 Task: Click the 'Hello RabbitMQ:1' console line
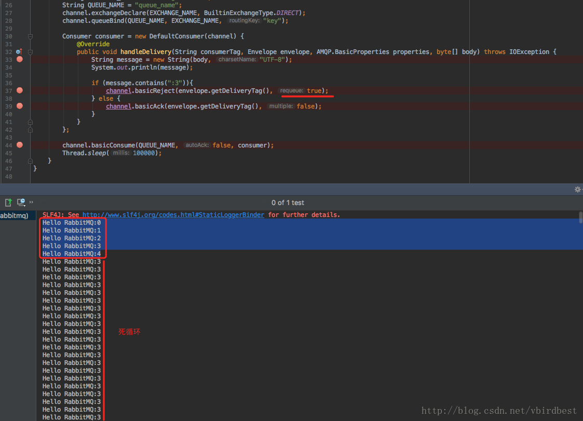(x=72, y=230)
